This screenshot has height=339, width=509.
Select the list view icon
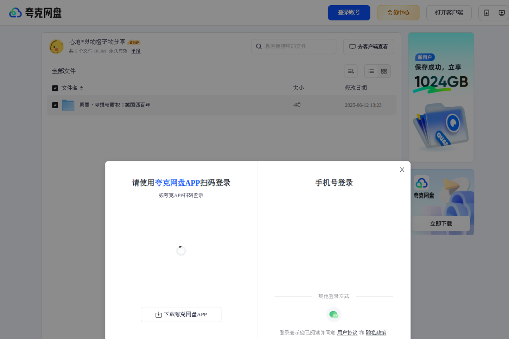pyautogui.click(x=371, y=71)
